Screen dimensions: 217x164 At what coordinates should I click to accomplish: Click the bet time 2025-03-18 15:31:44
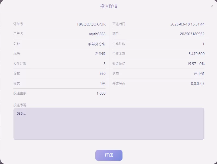(187, 24)
